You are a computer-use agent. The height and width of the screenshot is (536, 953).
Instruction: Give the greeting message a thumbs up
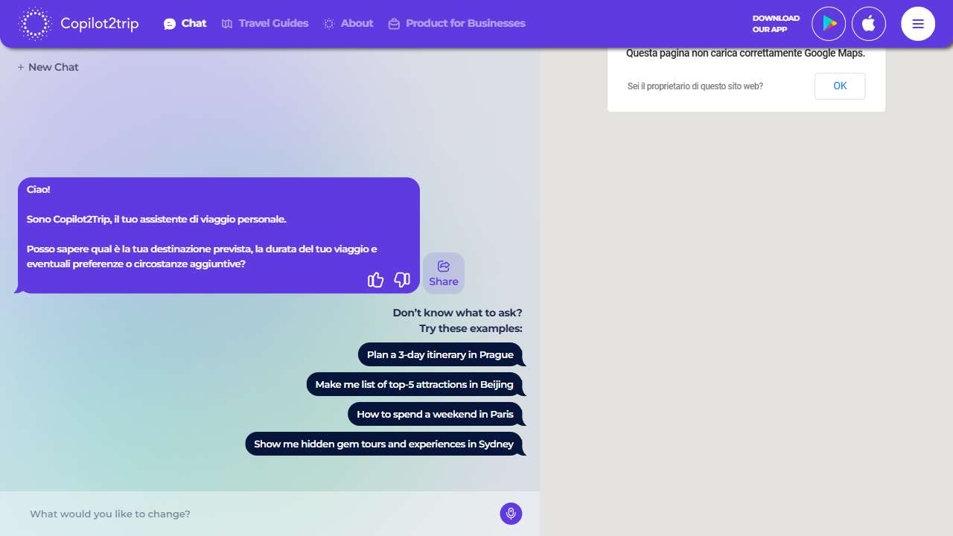point(376,280)
